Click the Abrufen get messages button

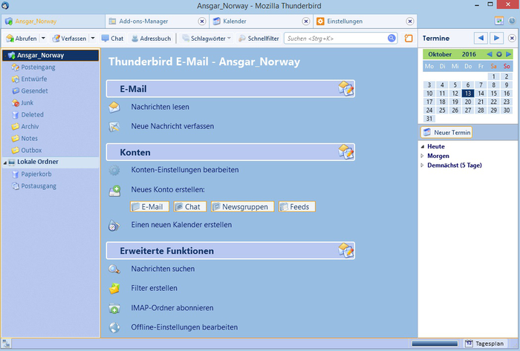click(22, 39)
